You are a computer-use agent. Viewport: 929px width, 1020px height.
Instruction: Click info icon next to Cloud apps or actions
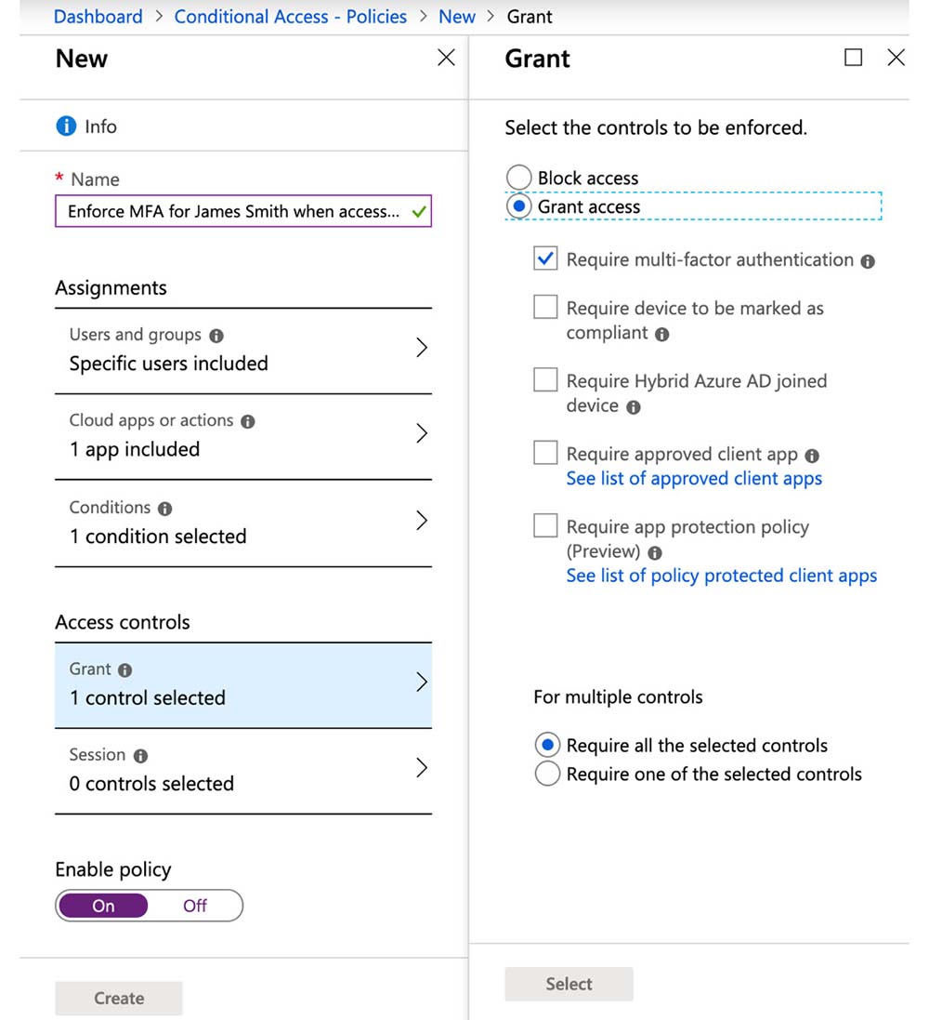(248, 421)
